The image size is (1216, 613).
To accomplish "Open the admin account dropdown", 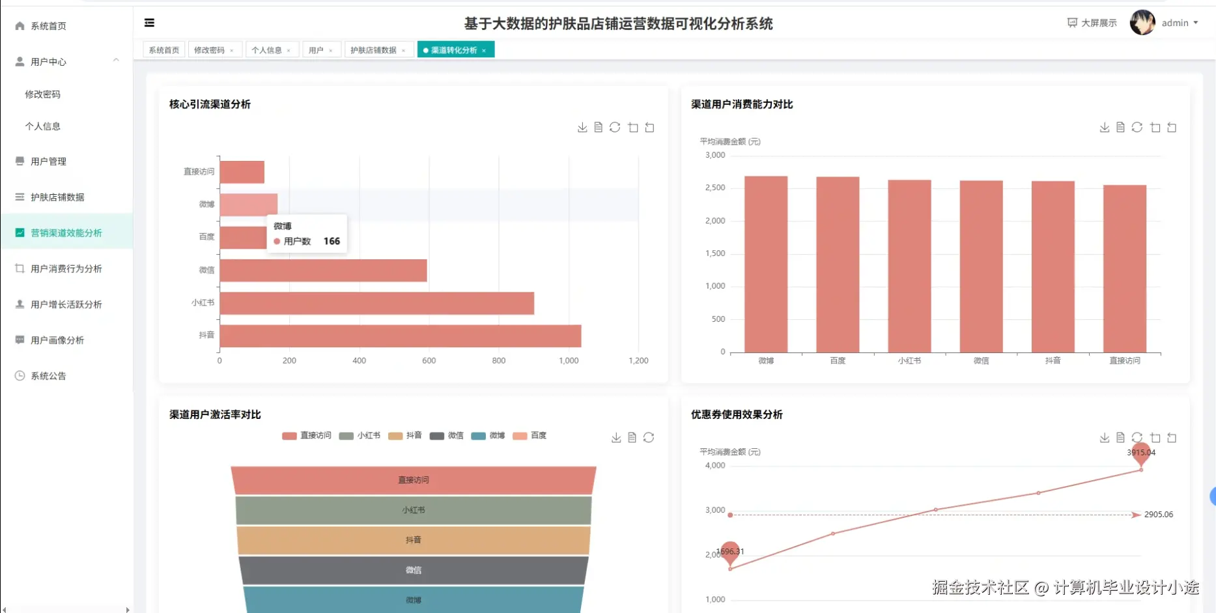I will [1180, 23].
